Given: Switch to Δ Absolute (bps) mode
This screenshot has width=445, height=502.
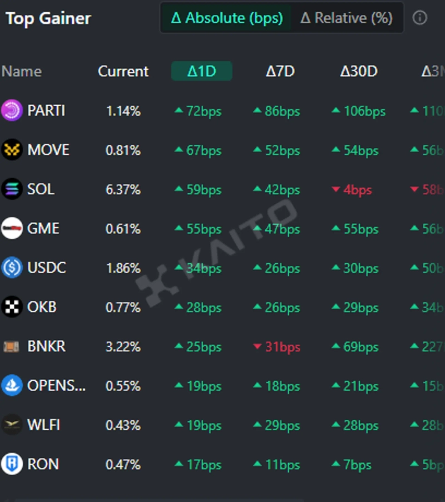Looking at the screenshot, I should click(227, 18).
